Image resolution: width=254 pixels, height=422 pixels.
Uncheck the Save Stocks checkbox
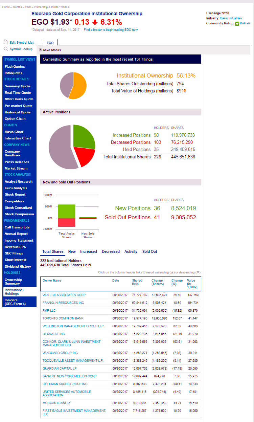tap(40, 50)
